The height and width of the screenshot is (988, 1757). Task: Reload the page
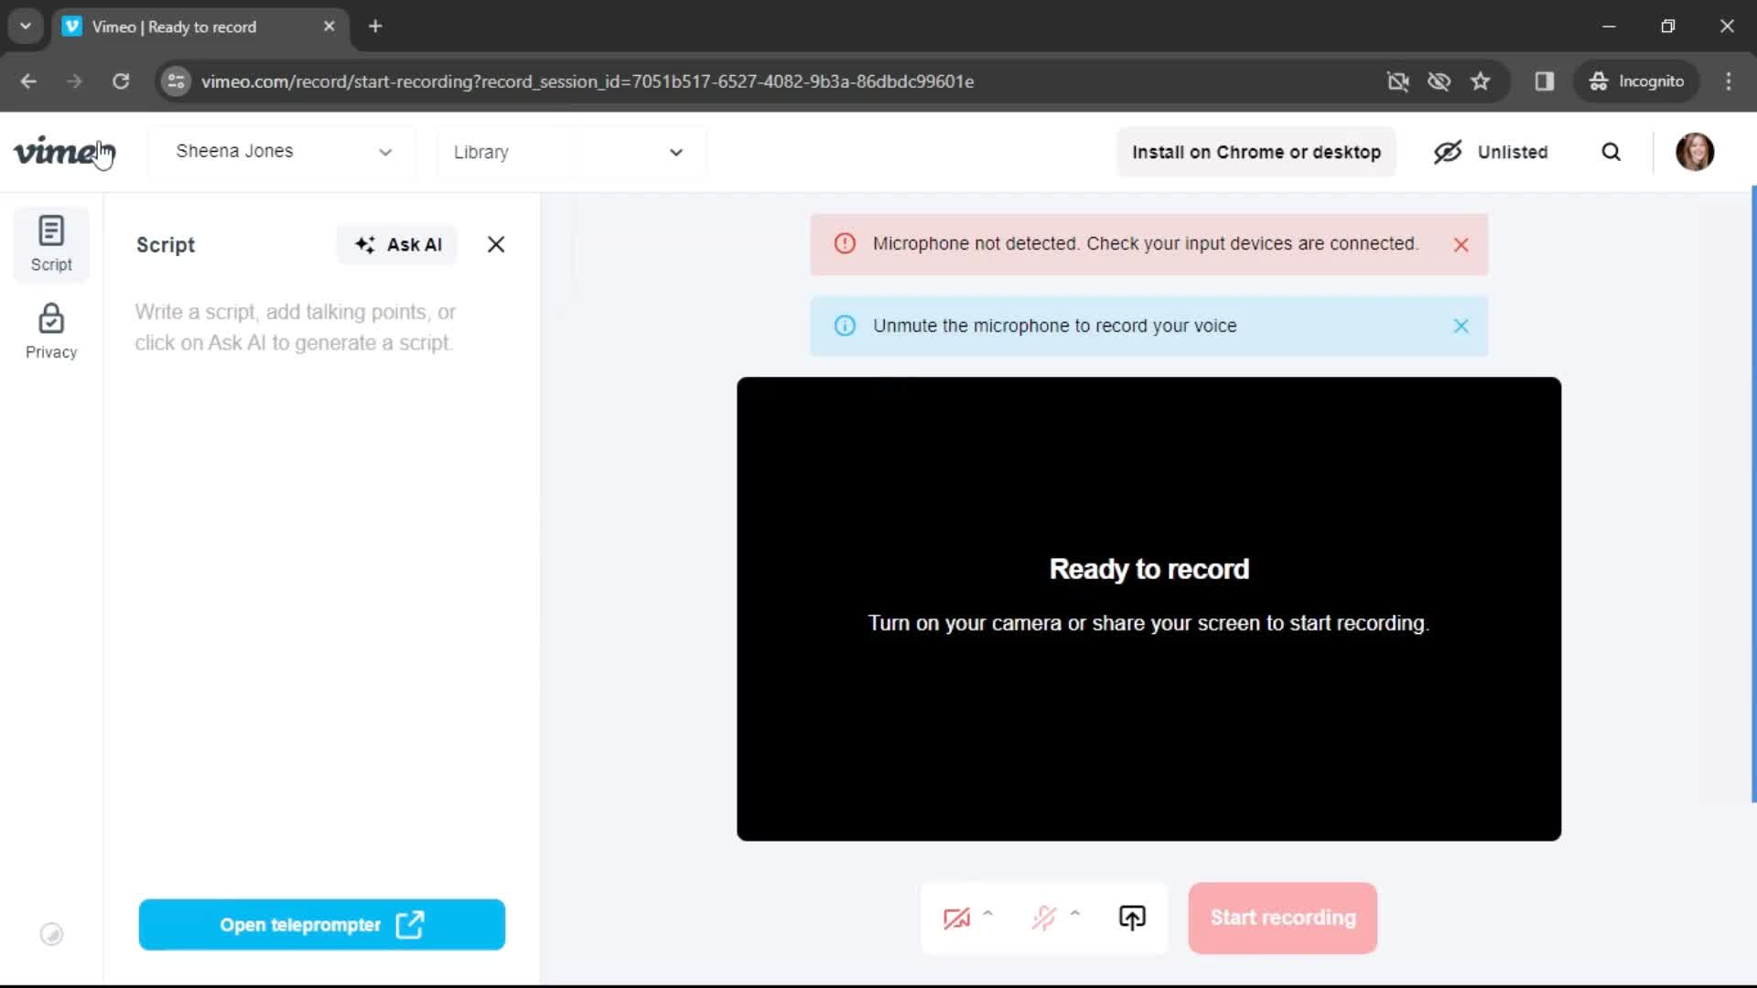121,81
